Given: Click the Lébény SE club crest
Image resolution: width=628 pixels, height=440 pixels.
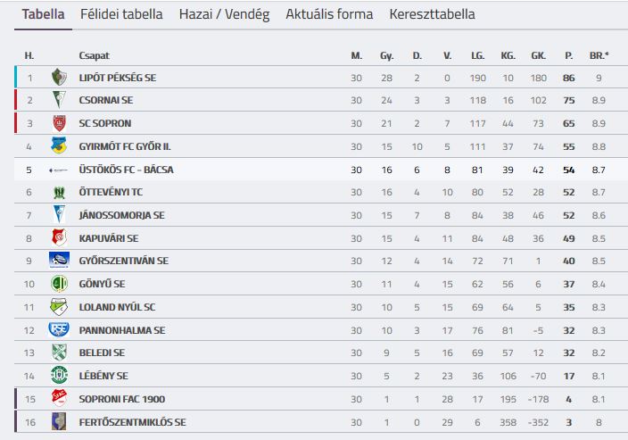Looking at the screenshot, I should 59,376.
